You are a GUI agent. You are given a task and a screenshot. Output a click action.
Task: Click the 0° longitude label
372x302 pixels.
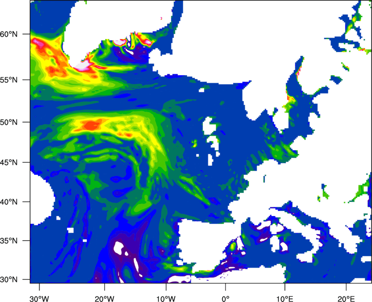[x=226, y=299]
